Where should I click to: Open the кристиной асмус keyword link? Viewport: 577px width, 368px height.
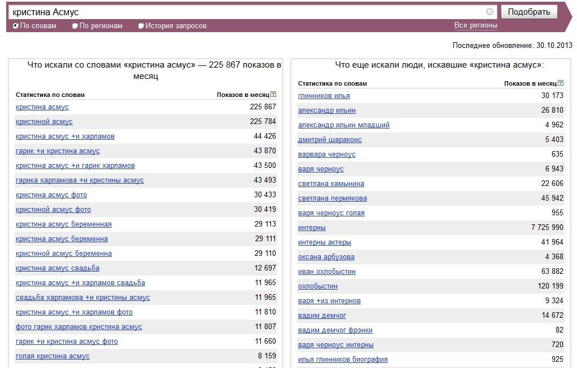[44, 122]
